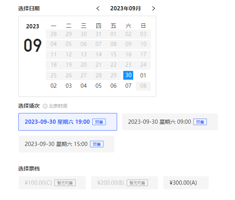
Task: Click the 预售 tag on 19:00 session
Action: [99, 122]
